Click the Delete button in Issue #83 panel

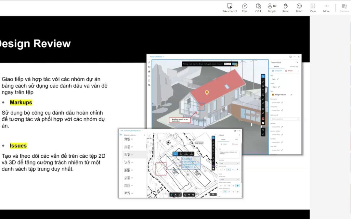click(x=289, y=71)
